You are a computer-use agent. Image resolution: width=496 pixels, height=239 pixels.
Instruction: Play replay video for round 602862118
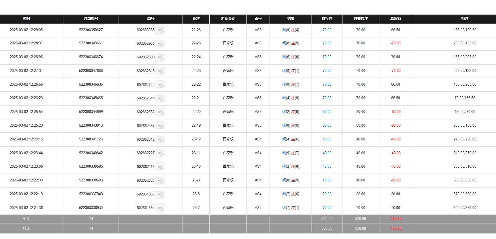point(160,167)
